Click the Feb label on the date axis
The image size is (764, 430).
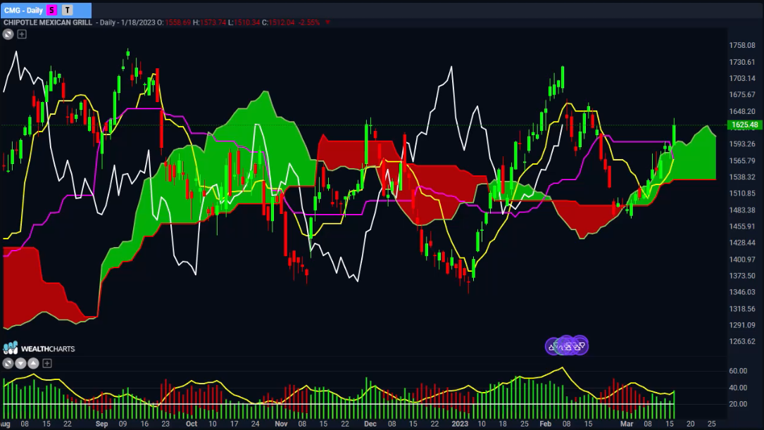click(x=545, y=424)
